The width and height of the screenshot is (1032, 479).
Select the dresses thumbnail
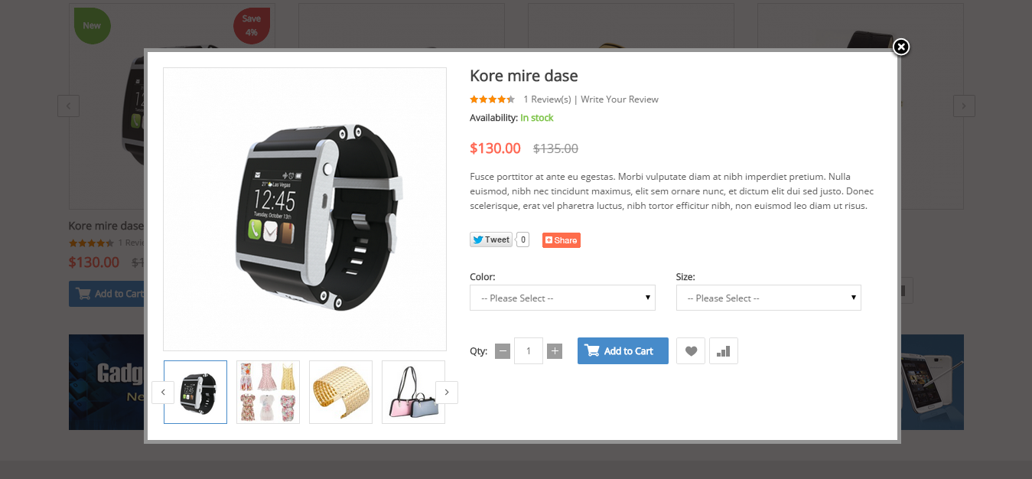tap(268, 392)
